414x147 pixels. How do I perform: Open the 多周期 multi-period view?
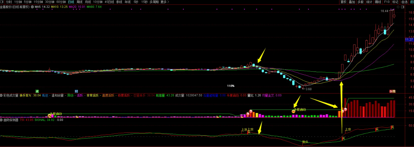tap(154, 2)
